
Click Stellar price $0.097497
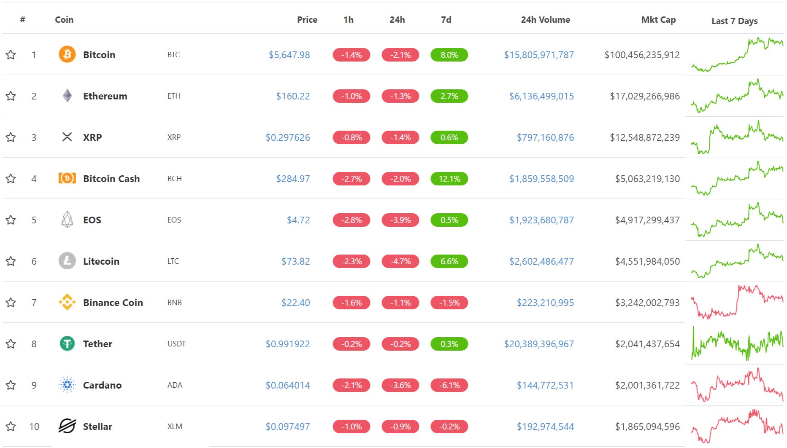288,426
